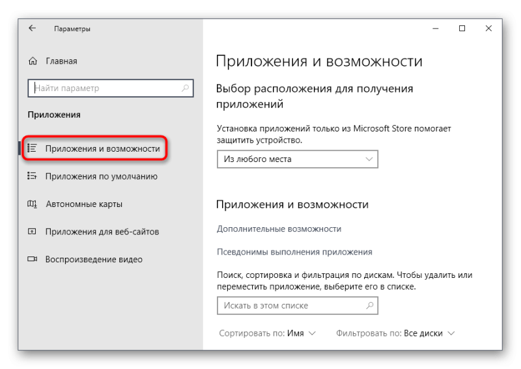Click the Приложения для веб-сайтов icon
The height and width of the screenshot is (369, 521).
pos(32,232)
